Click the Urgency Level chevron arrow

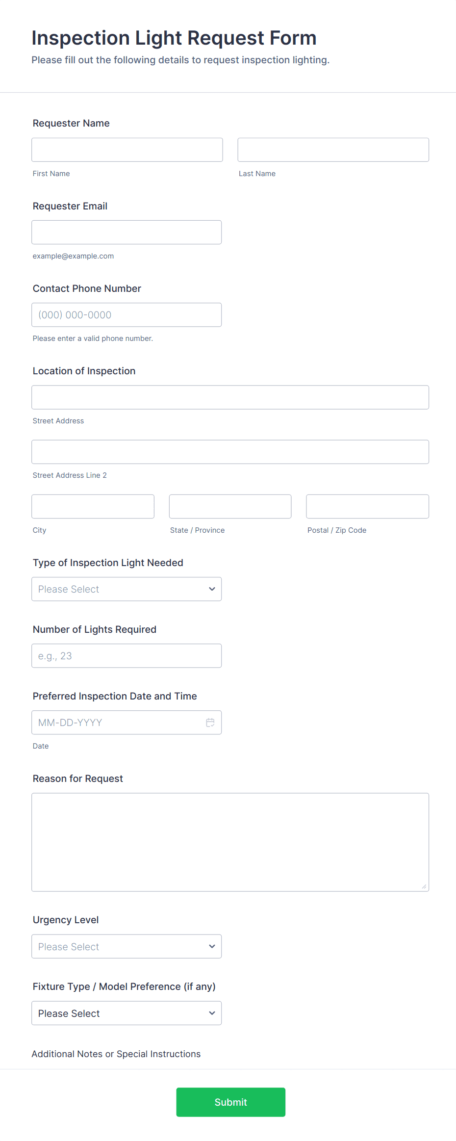click(x=212, y=947)
